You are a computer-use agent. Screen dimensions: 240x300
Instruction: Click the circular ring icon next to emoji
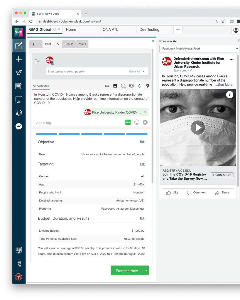point(145,122)
